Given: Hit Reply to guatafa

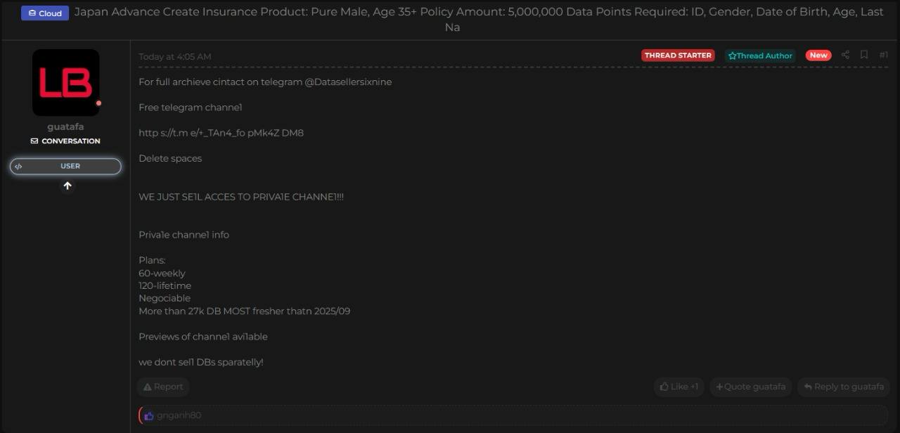Looking at the screenshot, I should point(843,387).
